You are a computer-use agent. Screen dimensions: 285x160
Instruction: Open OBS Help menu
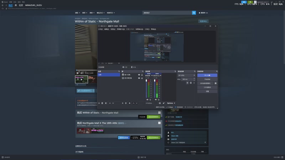coord(154,29)
